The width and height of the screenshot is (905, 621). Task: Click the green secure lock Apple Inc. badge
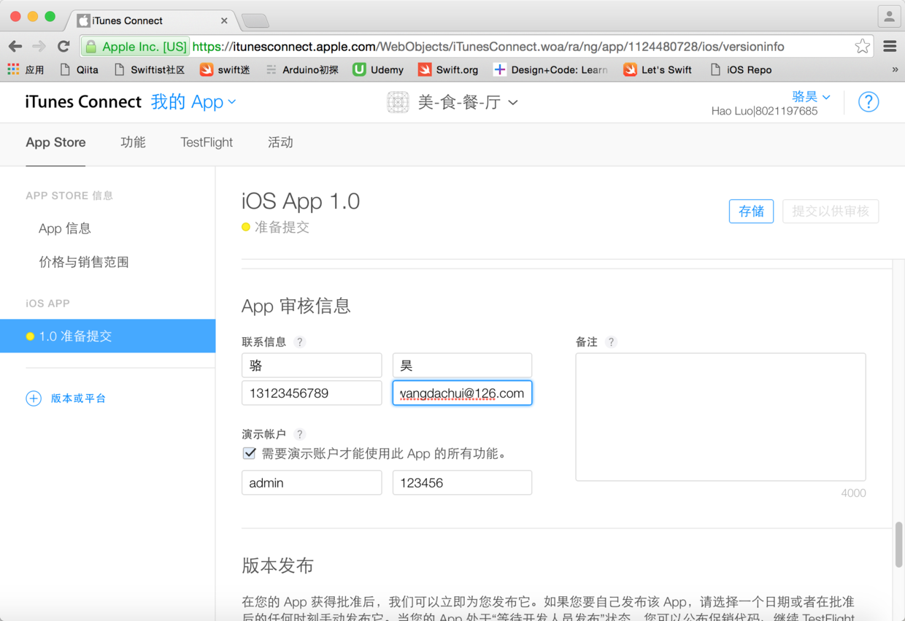pos(136,47)
